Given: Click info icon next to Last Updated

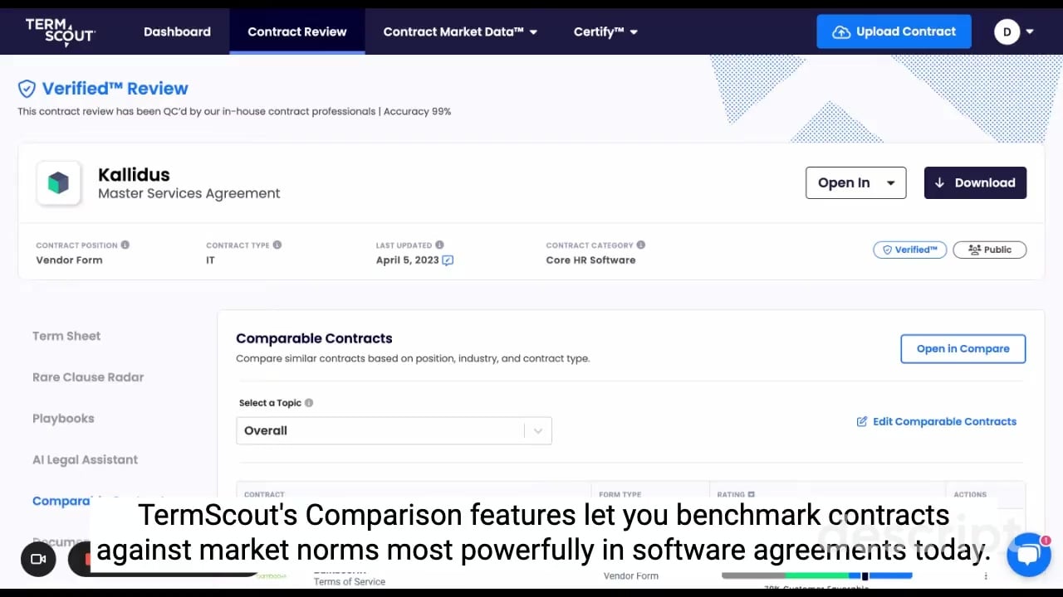Looking at the screenshot, I should (439, 245).
